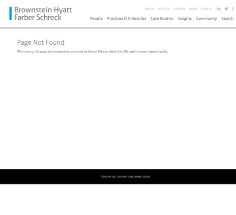Screen dimensions: 236x215
Task: Open the News link
Action: (193, 9)
